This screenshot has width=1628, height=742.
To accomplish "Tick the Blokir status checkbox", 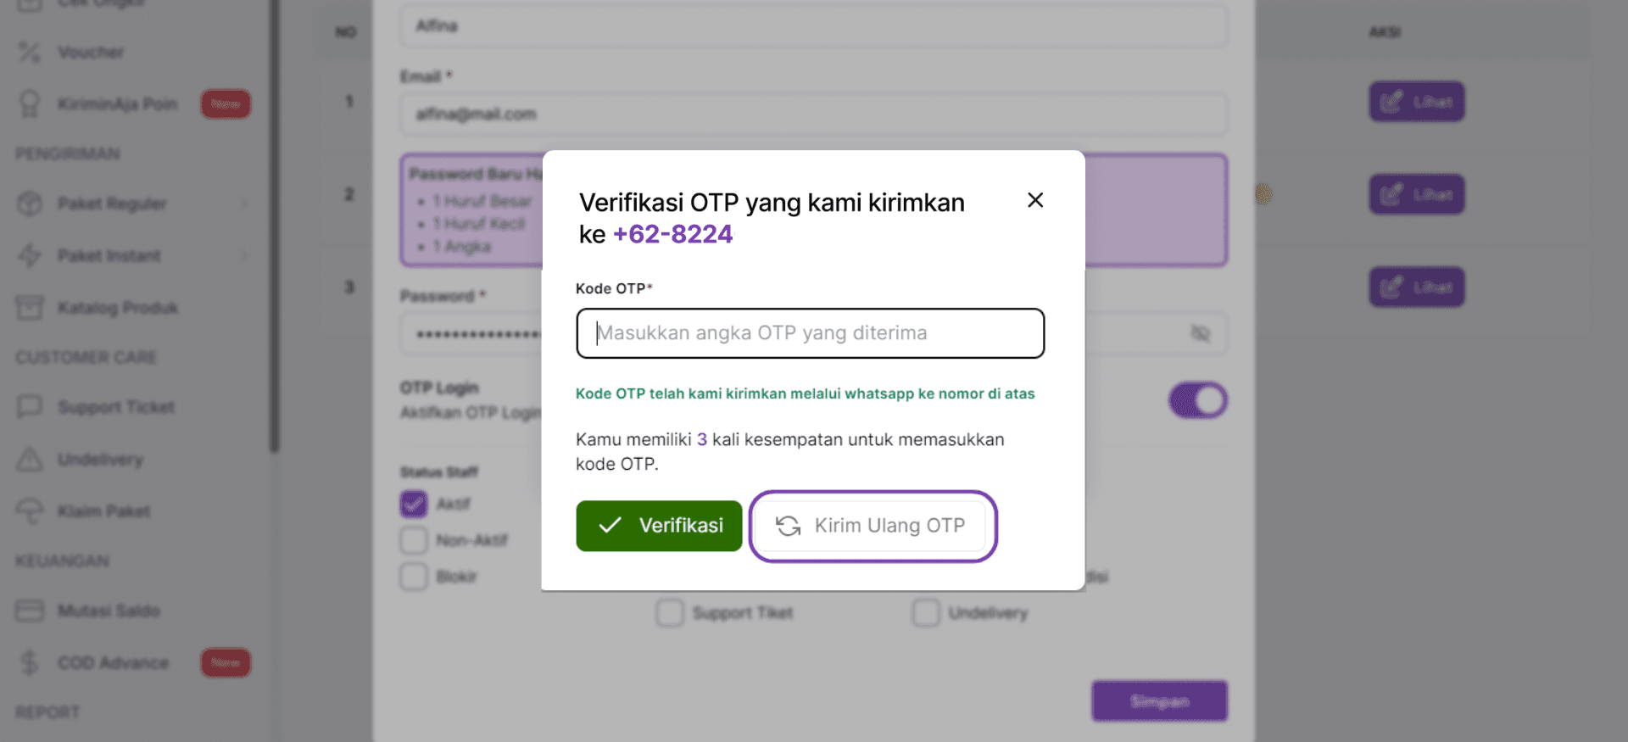I will pyautogui.click(x=414, y=577).
